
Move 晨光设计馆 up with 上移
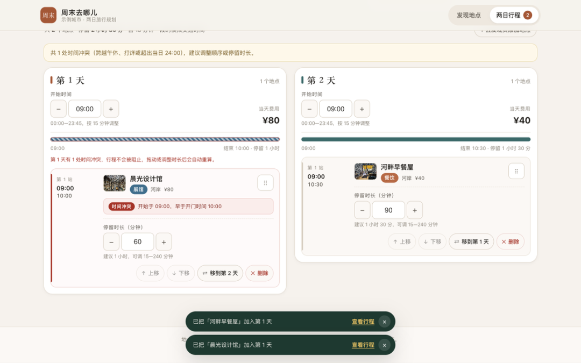(150, 273)
